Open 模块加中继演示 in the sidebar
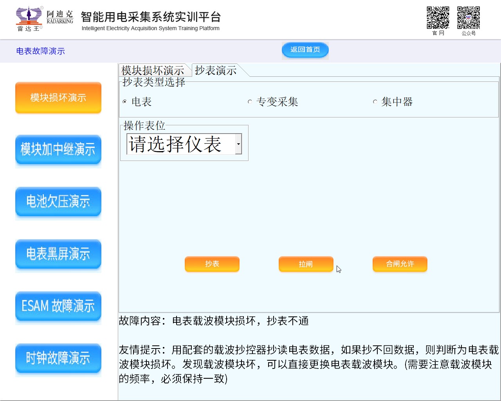This screenshot has width=501, height=401. tap(58, 149)
